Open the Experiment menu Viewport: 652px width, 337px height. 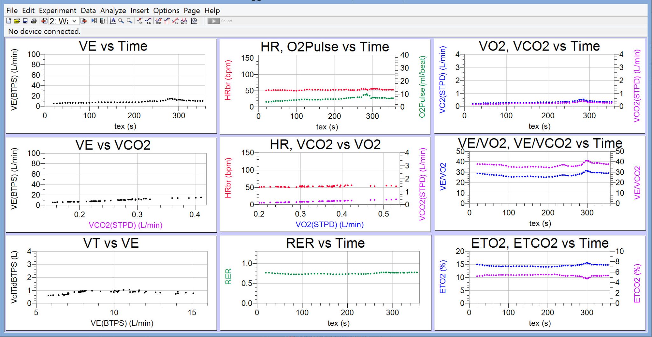(x=58, y=10)
